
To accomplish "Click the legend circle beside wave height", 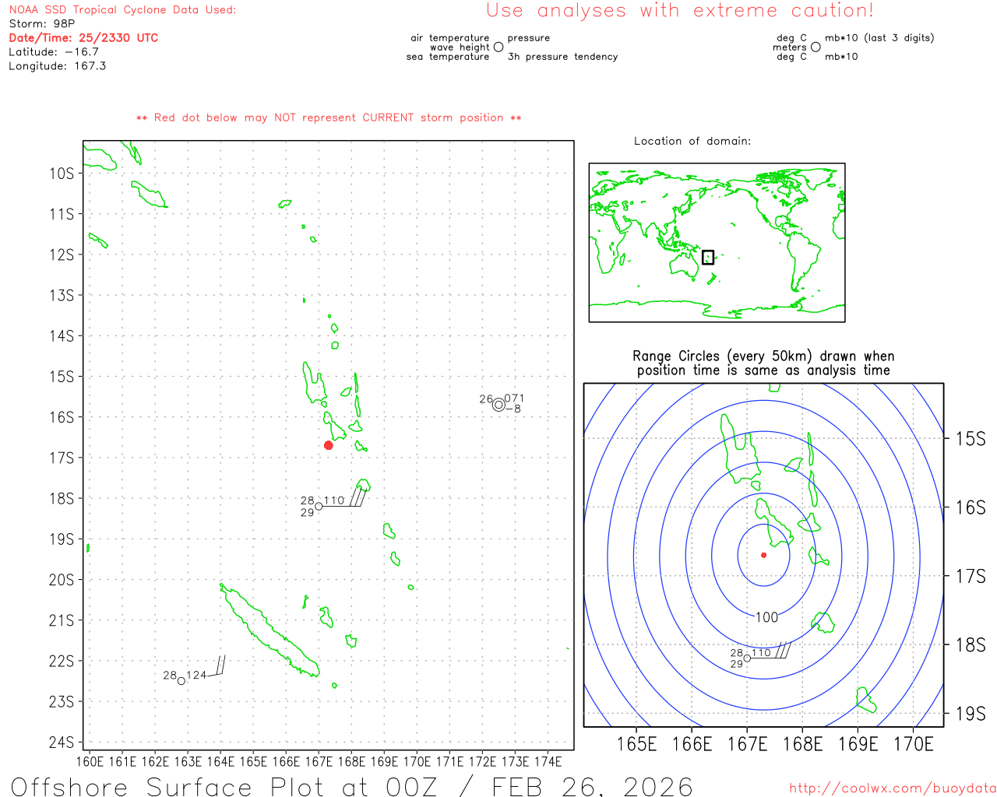I will [498, 47].
